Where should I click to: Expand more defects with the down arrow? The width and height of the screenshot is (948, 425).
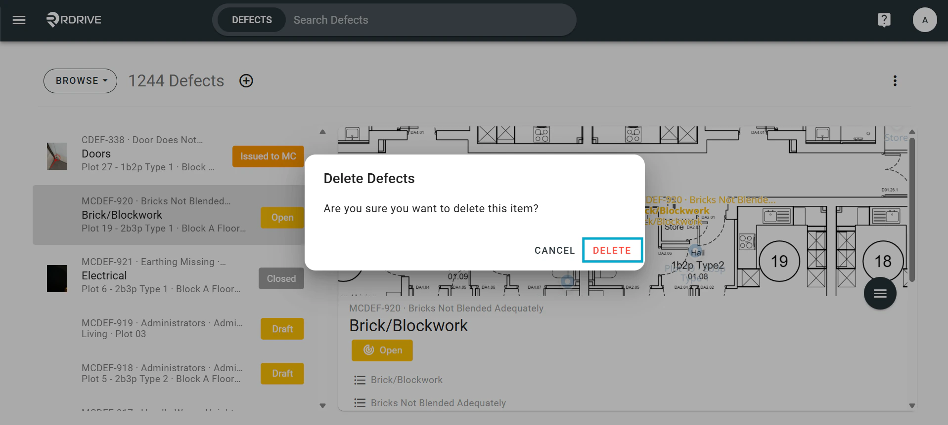point(322,405)
